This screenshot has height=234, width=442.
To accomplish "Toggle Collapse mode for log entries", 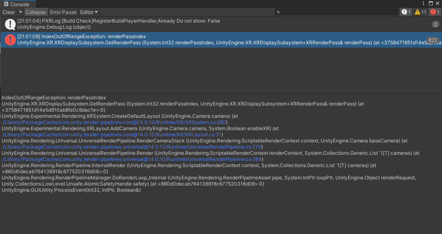I will coord(35,12).
